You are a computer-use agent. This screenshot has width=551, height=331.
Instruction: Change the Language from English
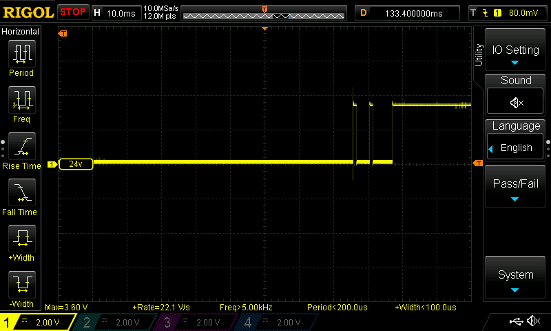[515, 148]
